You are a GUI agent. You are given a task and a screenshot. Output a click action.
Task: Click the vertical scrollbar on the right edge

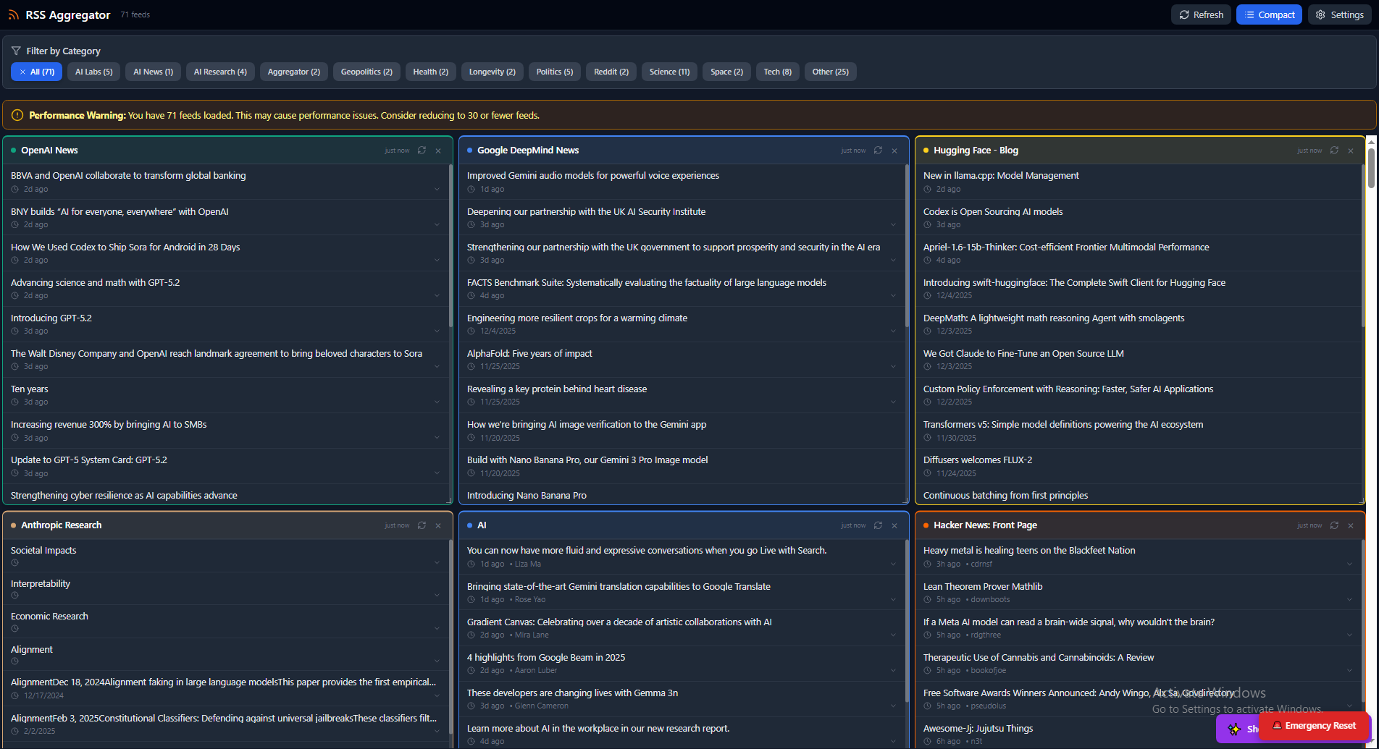(1373, 166)
